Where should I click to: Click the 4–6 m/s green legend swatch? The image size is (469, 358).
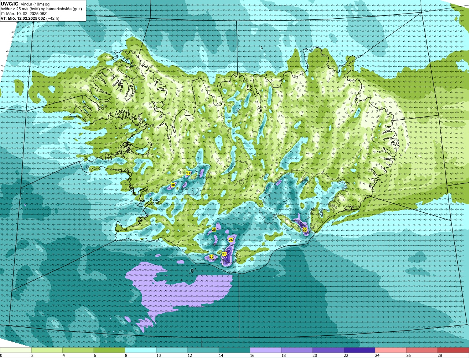tap(78, 350)
